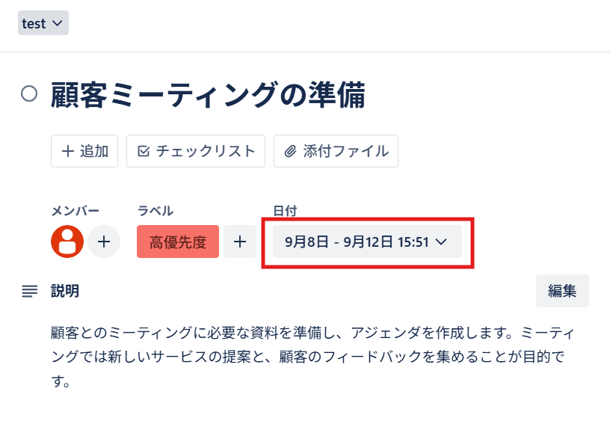This screenshot has width=610, height=424.
Task: Click the 説明 heading
Action: click(65, 291)
